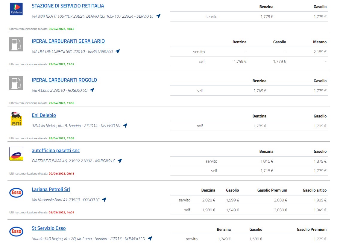Click Lariana servito Gasolio Premium 2,039 €
Viewport: 343px width, 243px height.
280,200
